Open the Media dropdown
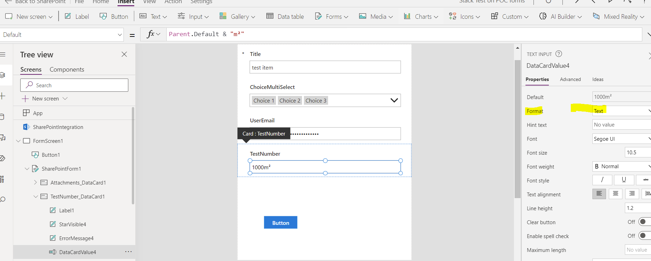The height and width of the screenshot is (261, 651). [x=376, y=16]
